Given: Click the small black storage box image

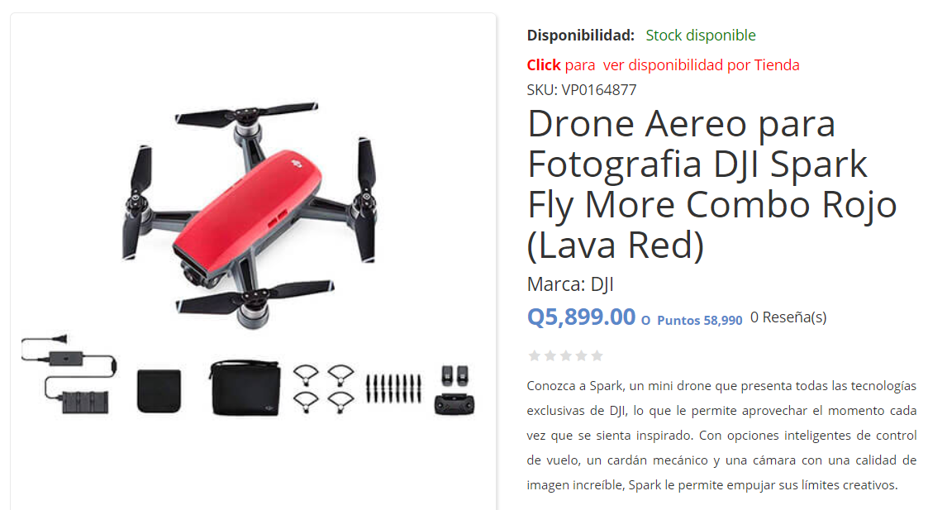Looking at the screenshot, I should point(159,391).
